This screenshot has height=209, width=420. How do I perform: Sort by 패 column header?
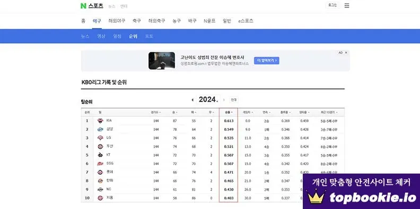click(194, 113)
